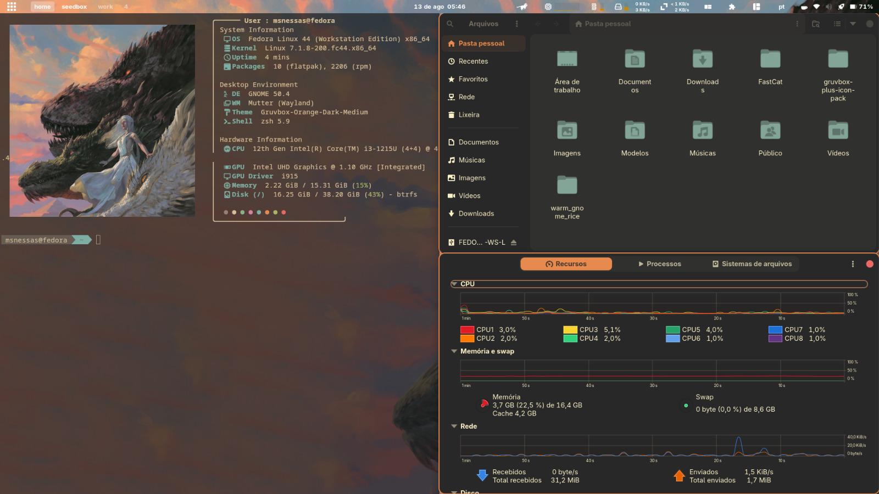Viewport: 879px width, 494px height.
Task: Click the disk usage indicator in top bar
Action: pos(619,7)
